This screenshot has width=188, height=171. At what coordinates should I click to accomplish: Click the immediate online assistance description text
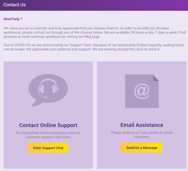pos(48,135)
